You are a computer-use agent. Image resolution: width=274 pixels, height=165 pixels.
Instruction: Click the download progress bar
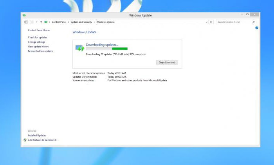pyautogui.click(x=106, y=49)
